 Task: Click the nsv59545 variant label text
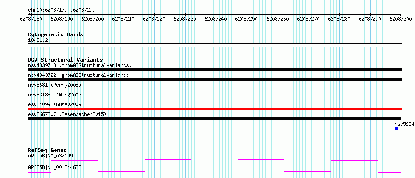point(405,124)
